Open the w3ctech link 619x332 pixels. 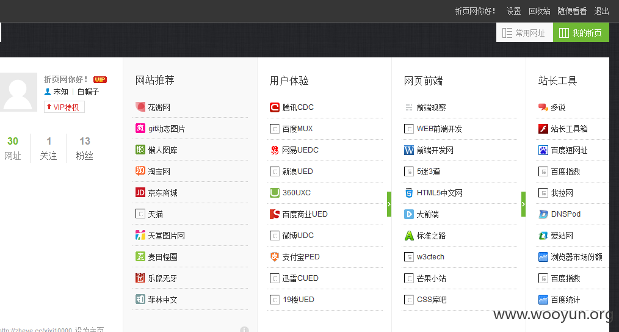(430, 256)
